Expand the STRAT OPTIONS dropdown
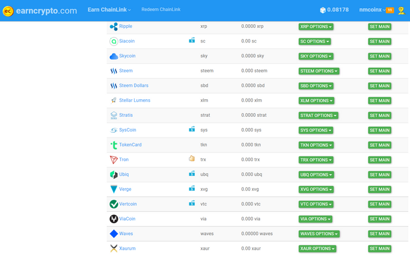The height and width of the screenshot is (255, 410). pos(318,115)
